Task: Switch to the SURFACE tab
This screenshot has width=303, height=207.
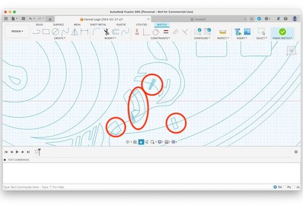Action: (59, 25)
